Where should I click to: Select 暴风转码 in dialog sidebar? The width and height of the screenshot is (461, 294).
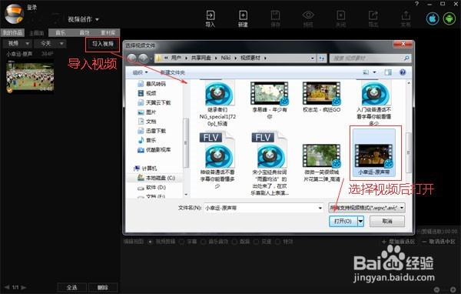pos(152,84)
